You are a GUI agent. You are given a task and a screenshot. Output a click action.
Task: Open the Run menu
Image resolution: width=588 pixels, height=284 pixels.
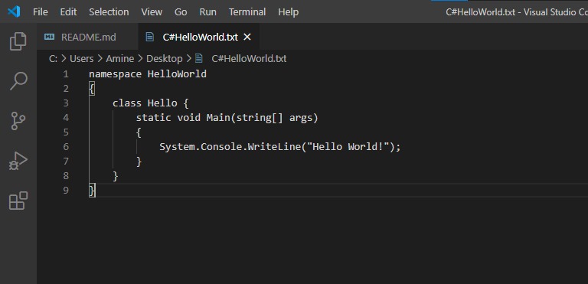pos(207,12)
